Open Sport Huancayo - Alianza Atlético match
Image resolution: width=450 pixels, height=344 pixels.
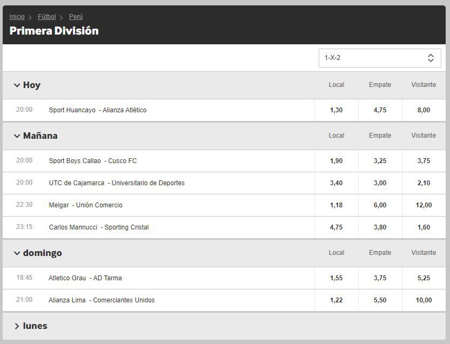[x=97, y=110]
